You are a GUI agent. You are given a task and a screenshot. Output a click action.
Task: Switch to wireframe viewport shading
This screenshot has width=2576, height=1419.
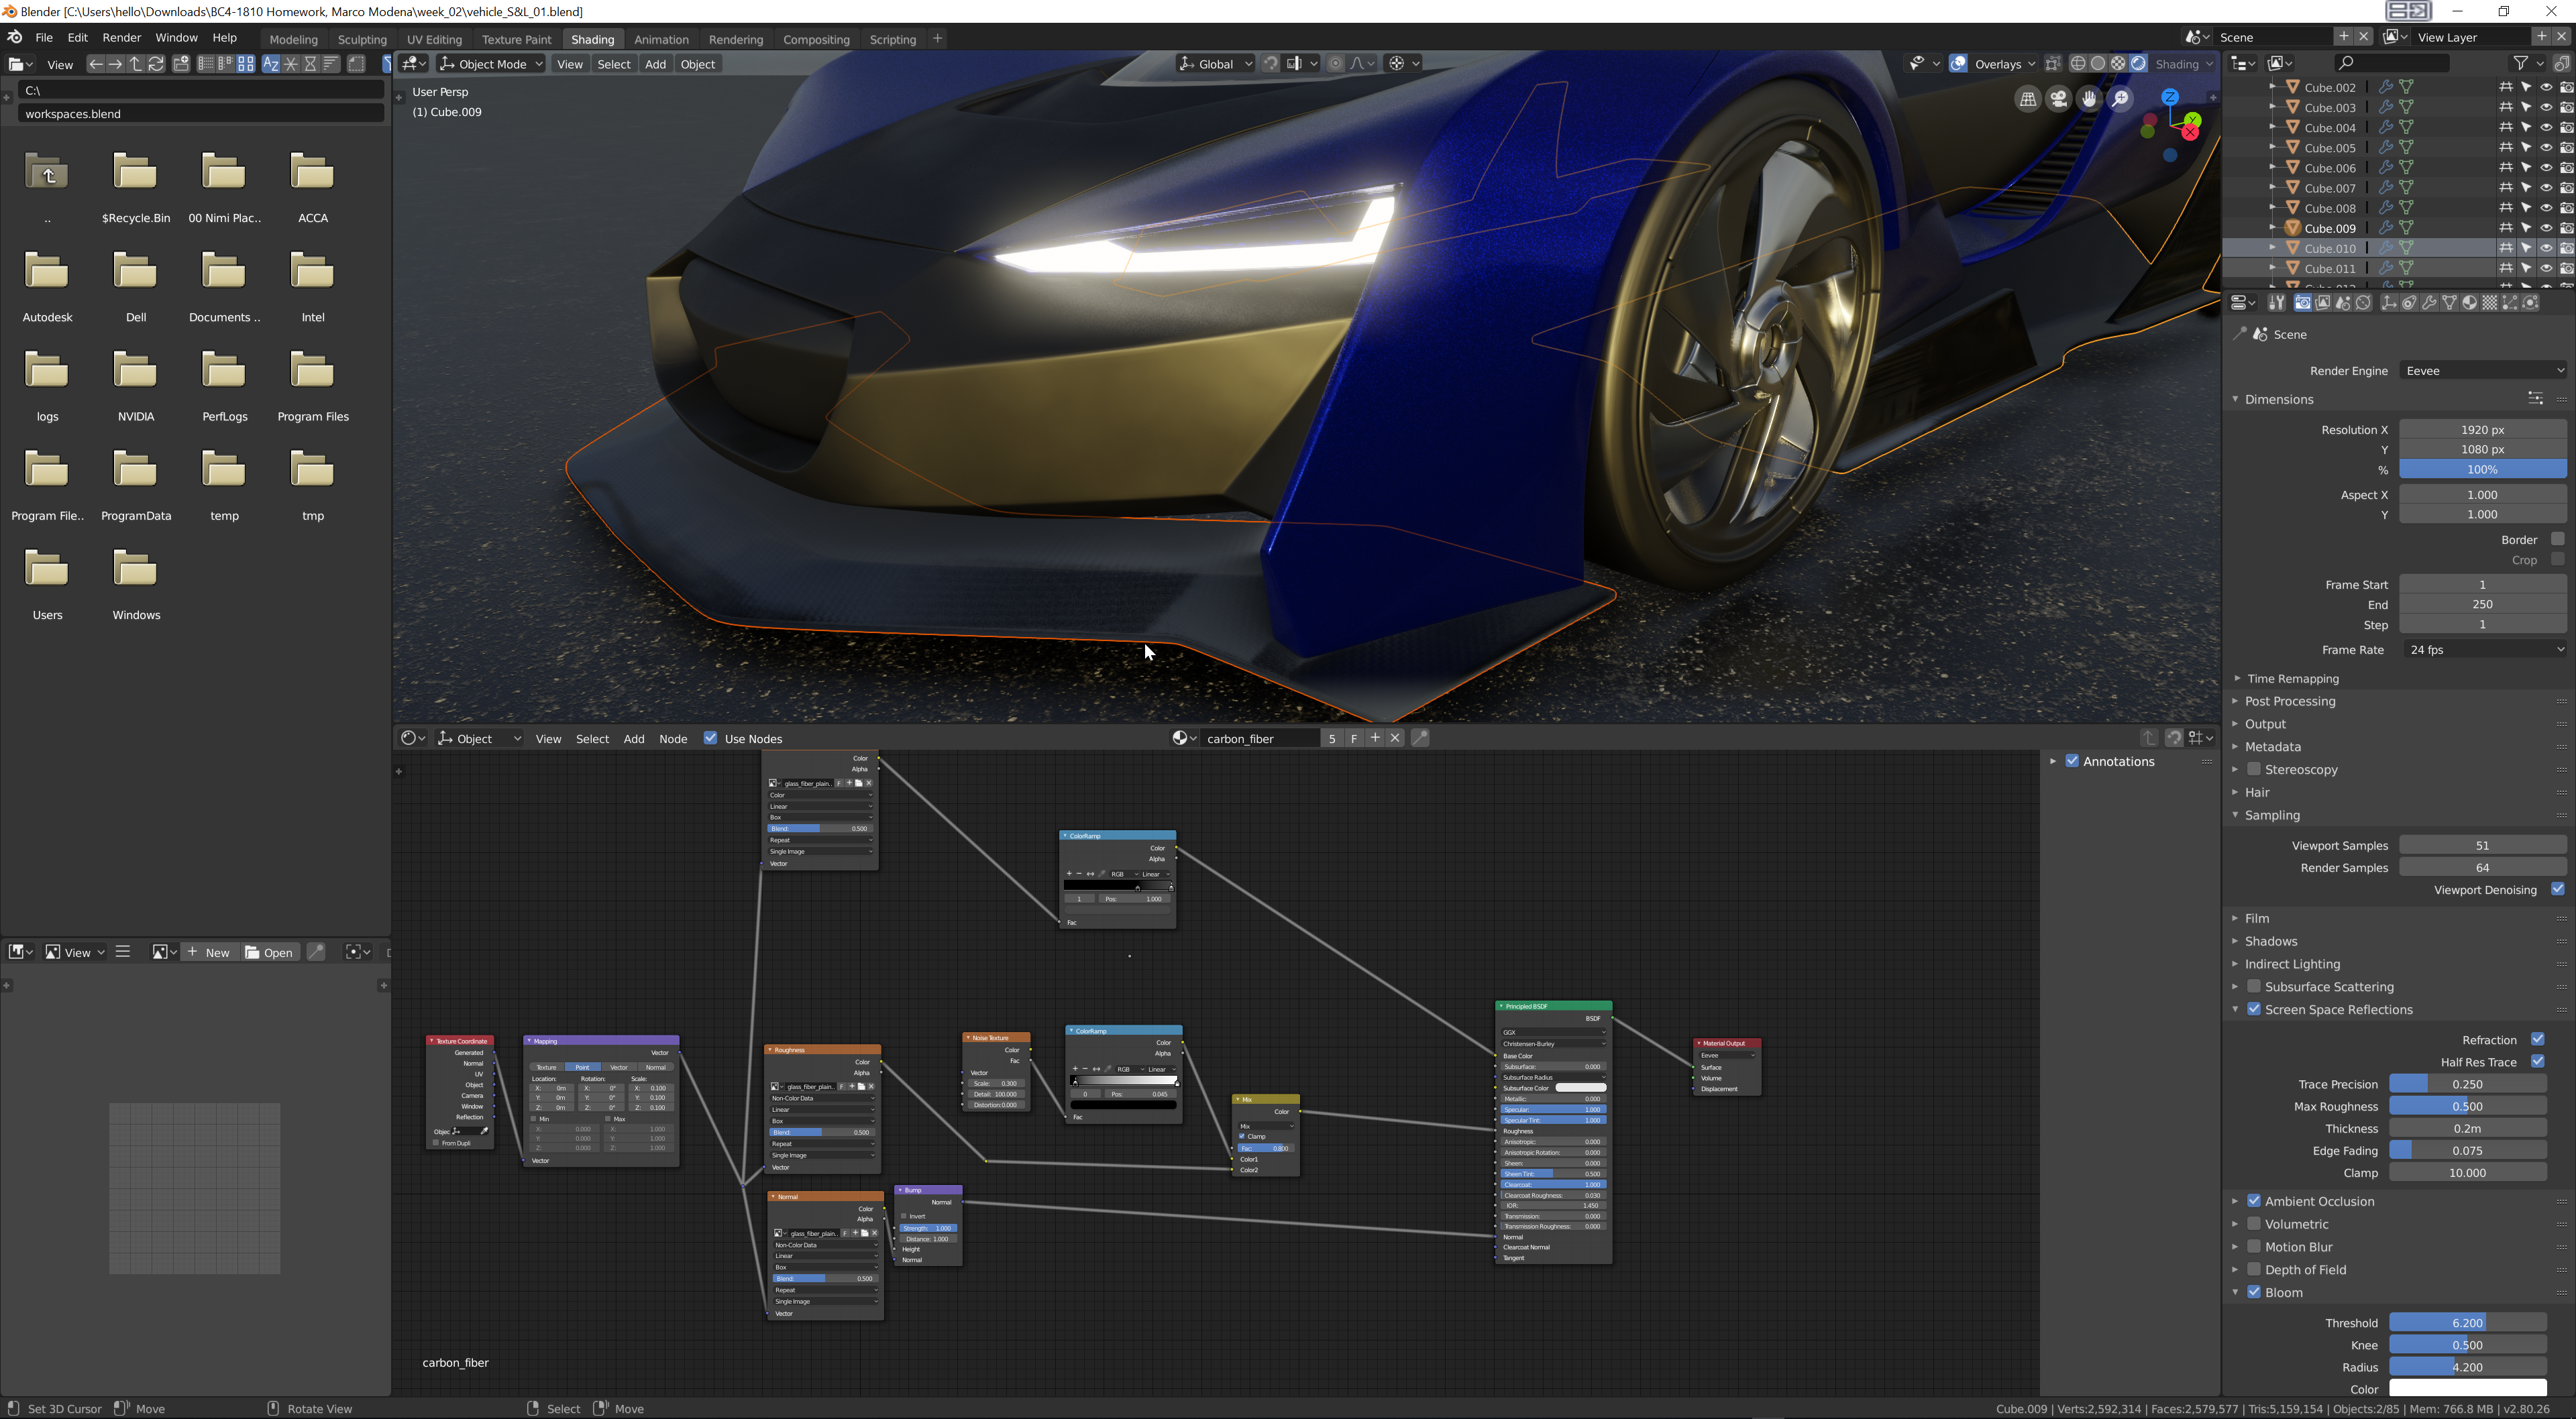tap(2078, 63)
